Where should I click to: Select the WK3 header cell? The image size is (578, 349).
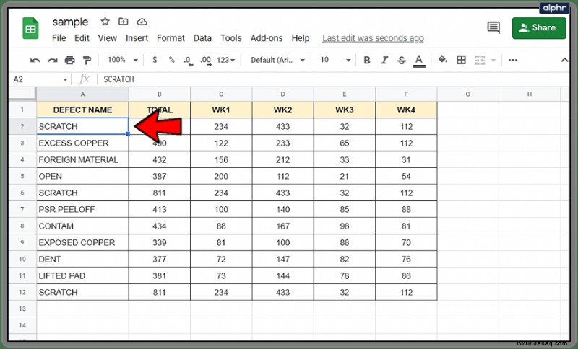pos(345,110)
